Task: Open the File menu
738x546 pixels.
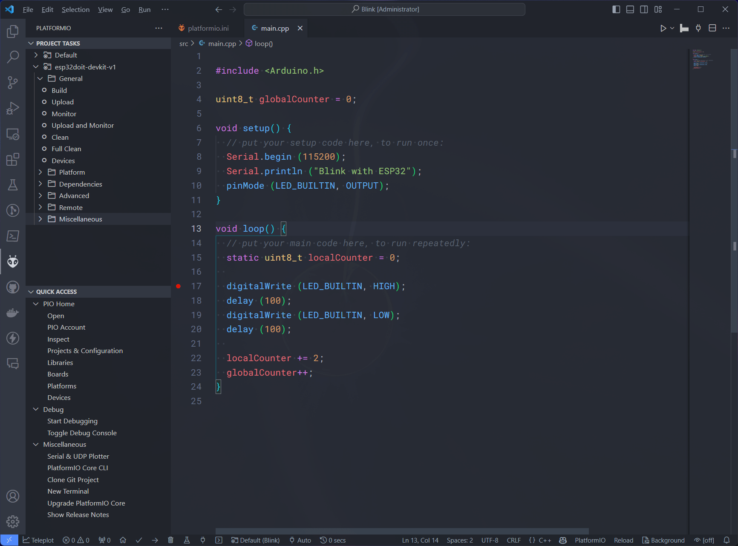Action: [x=28, y=9]
